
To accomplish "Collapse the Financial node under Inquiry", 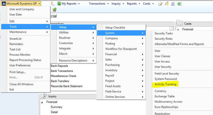I will pyautogui.click(x=42, y=102).
